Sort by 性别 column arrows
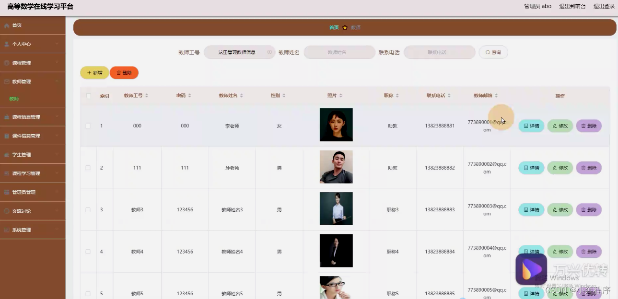The image size is (618, 299). coord(284,96)
